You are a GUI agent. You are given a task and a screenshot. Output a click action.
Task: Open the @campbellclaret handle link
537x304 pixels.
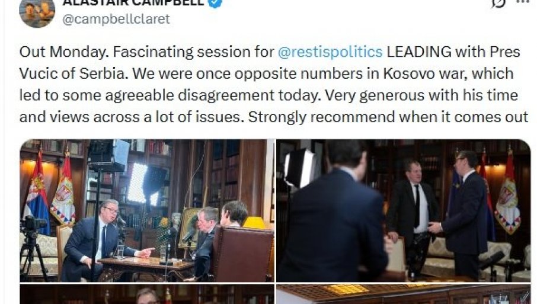click(x=116, y=19)
